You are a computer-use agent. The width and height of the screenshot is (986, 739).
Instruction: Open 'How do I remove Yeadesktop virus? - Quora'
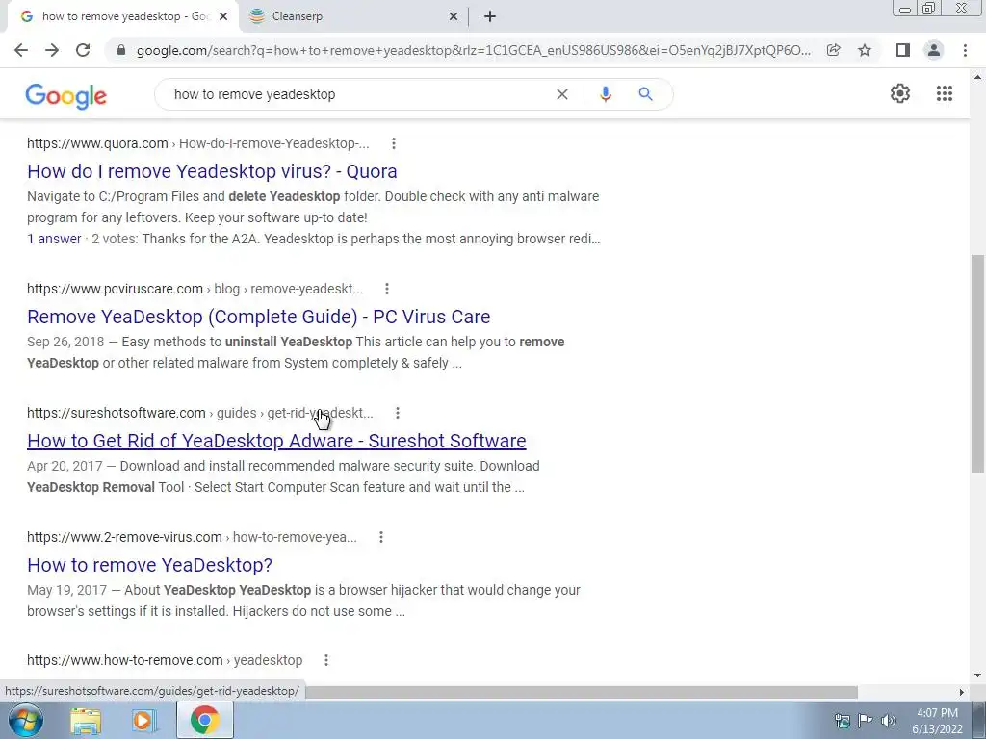point(212,171)
